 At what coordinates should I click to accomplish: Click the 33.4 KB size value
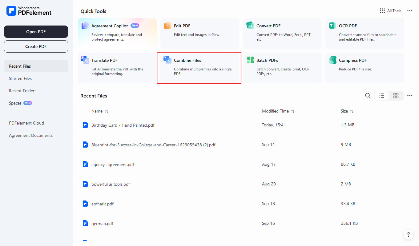tap(348, 204)
